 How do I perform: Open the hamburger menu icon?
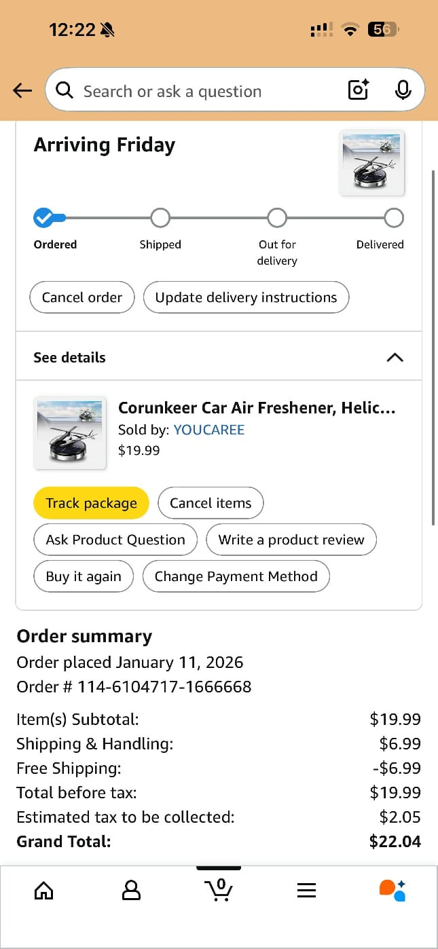306,890
